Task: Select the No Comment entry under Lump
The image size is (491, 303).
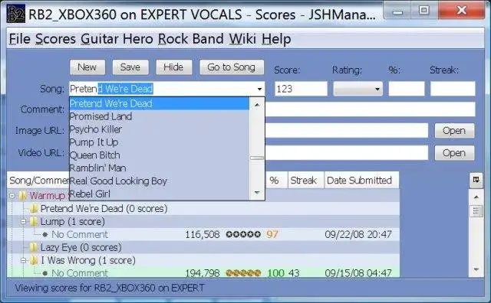Action: (x=203, y=234)
